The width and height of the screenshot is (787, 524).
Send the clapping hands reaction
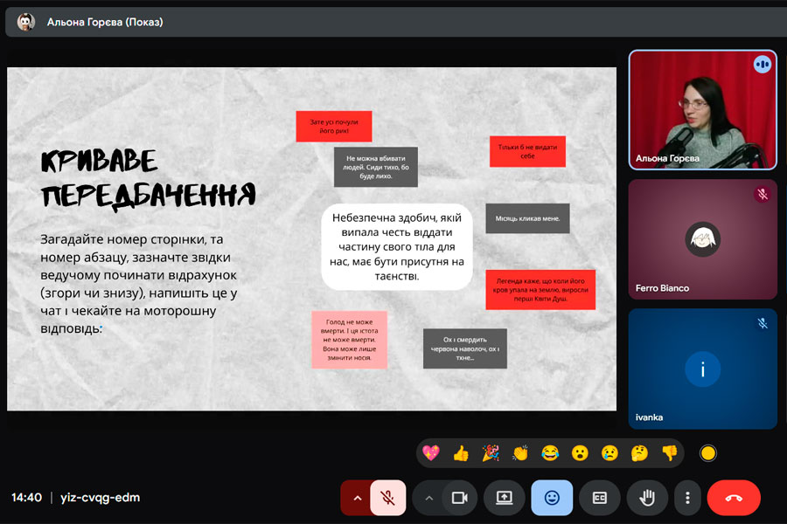[x=520, y=452]
